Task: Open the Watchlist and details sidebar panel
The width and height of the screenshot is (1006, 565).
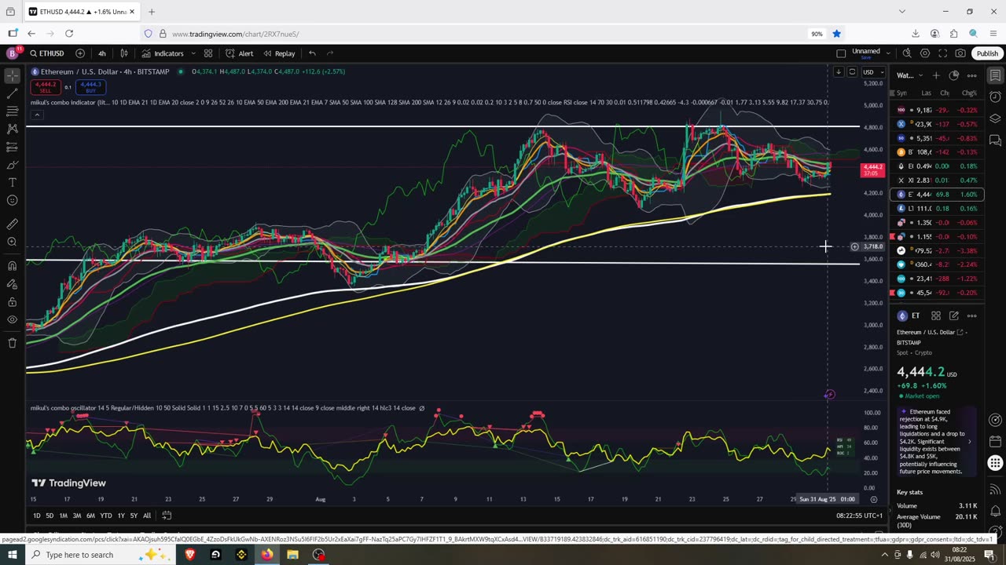Action: [995, 75]
